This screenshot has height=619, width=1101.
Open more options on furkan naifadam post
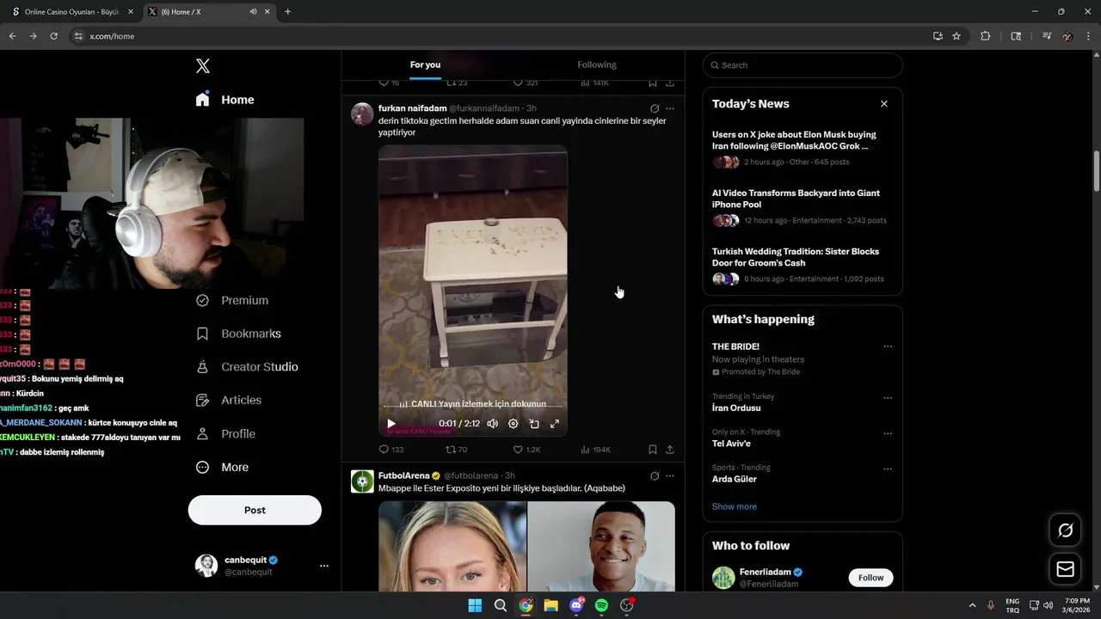(x=670, y=108)
